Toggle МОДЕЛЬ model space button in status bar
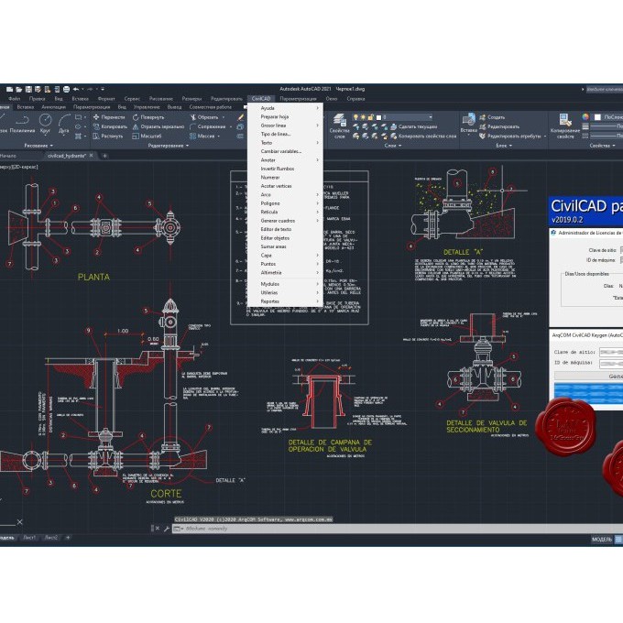Viewport: 623px width, 623px height. pos(602,539)
